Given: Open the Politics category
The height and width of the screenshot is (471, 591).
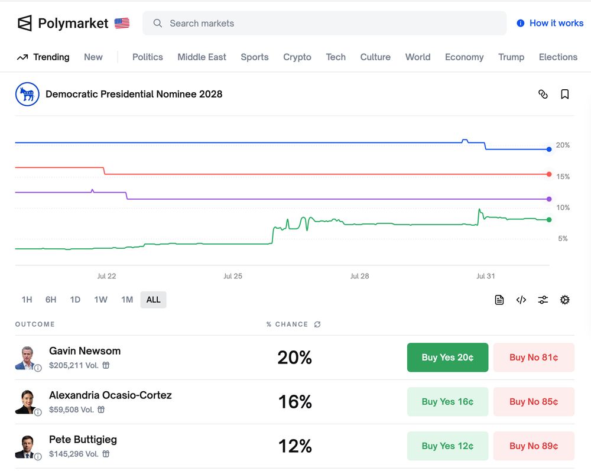Looking at the screenshot, I should 147,57.
